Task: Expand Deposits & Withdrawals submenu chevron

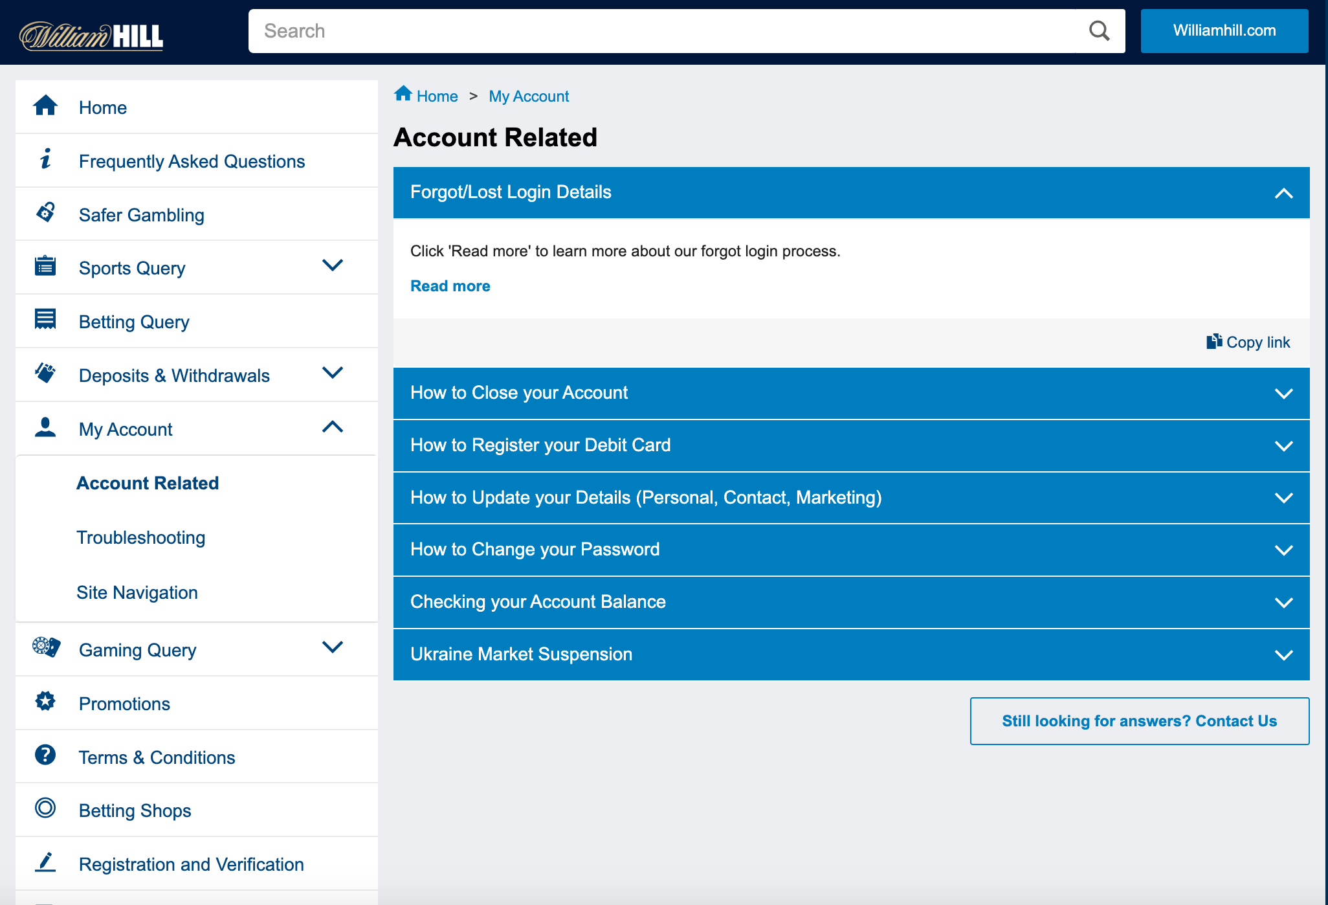Action: tap(332, 373)
